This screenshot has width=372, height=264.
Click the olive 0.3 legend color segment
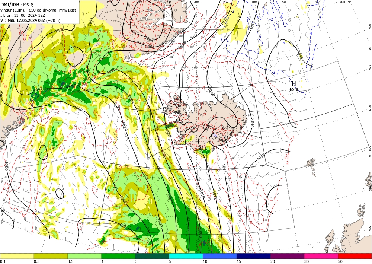(x=51, y=256)
